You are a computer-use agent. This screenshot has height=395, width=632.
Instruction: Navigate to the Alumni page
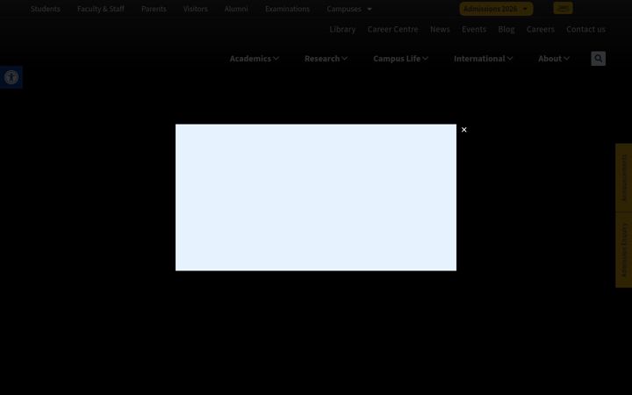pos(236,9)
